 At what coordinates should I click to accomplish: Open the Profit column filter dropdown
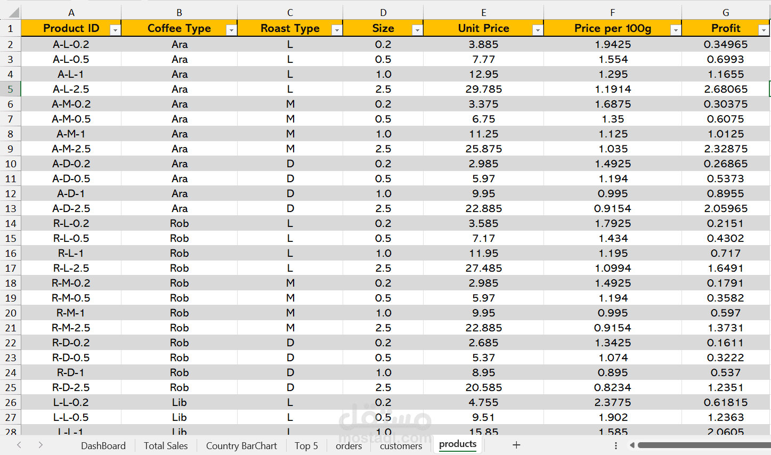pyautogui.click(x=764, y=30)
